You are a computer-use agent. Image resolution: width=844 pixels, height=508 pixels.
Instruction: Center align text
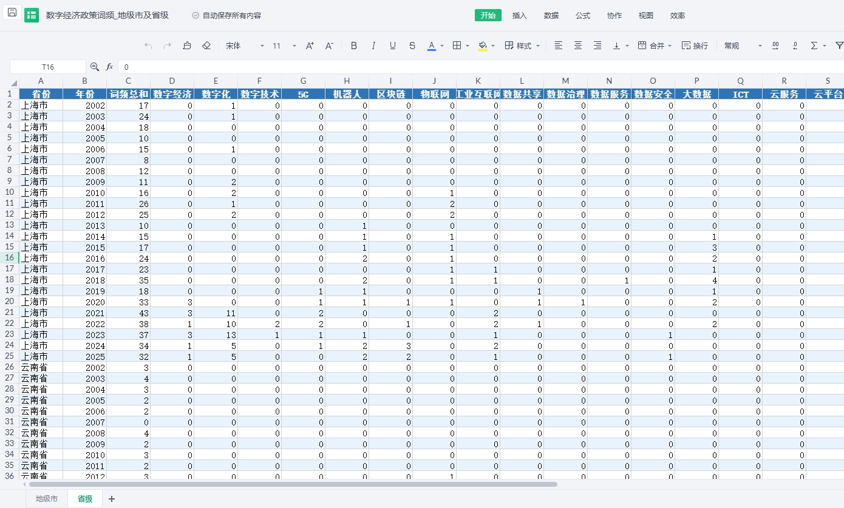click(x=578, y=46)
